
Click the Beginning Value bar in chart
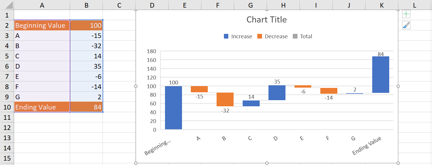[174, 107]
